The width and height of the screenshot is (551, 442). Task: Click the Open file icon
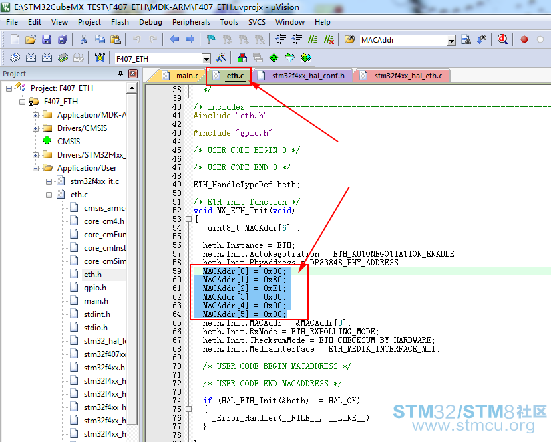(x=31, y=39)
